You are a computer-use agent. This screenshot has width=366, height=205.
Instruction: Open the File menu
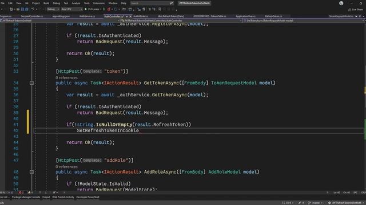coord(2,3)
